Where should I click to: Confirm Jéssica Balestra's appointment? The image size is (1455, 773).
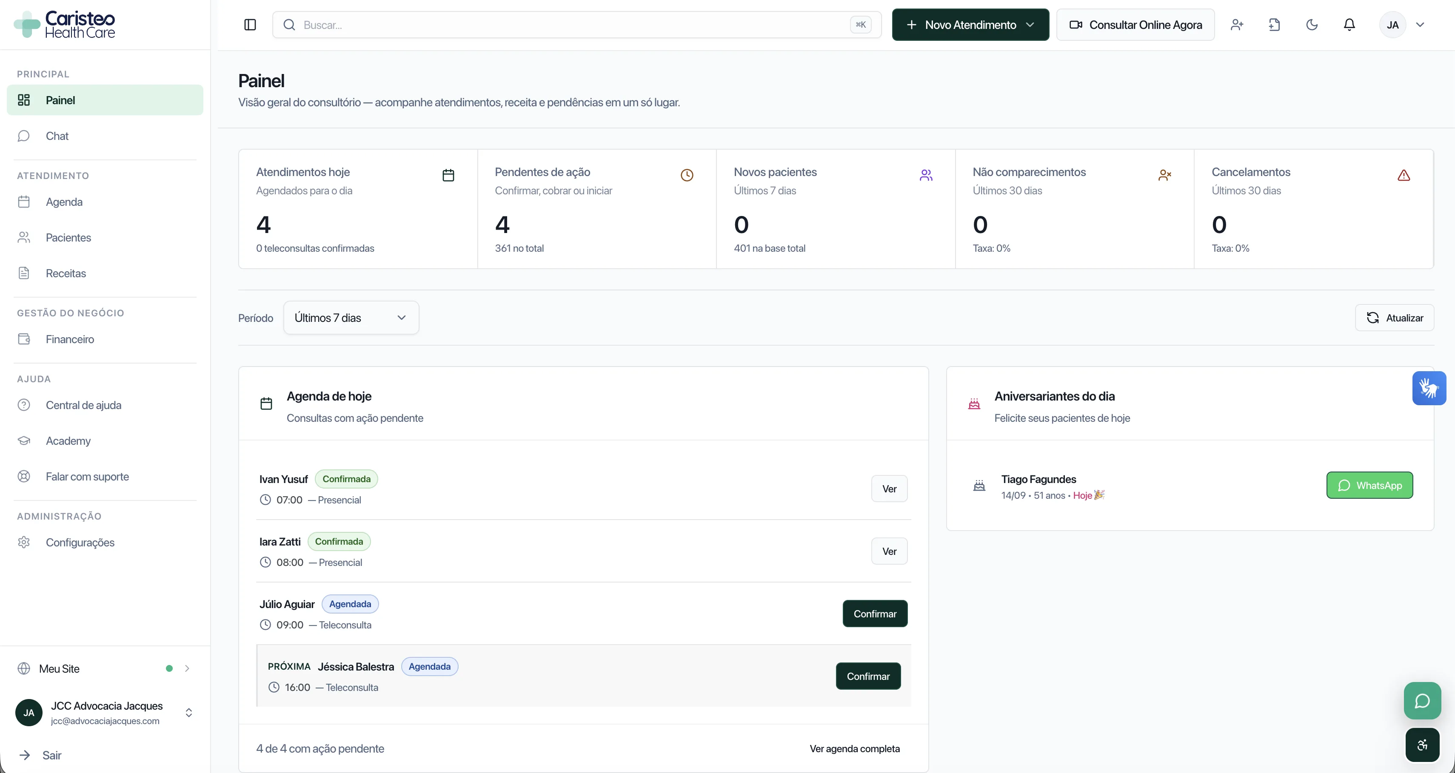tap(868, 676)
